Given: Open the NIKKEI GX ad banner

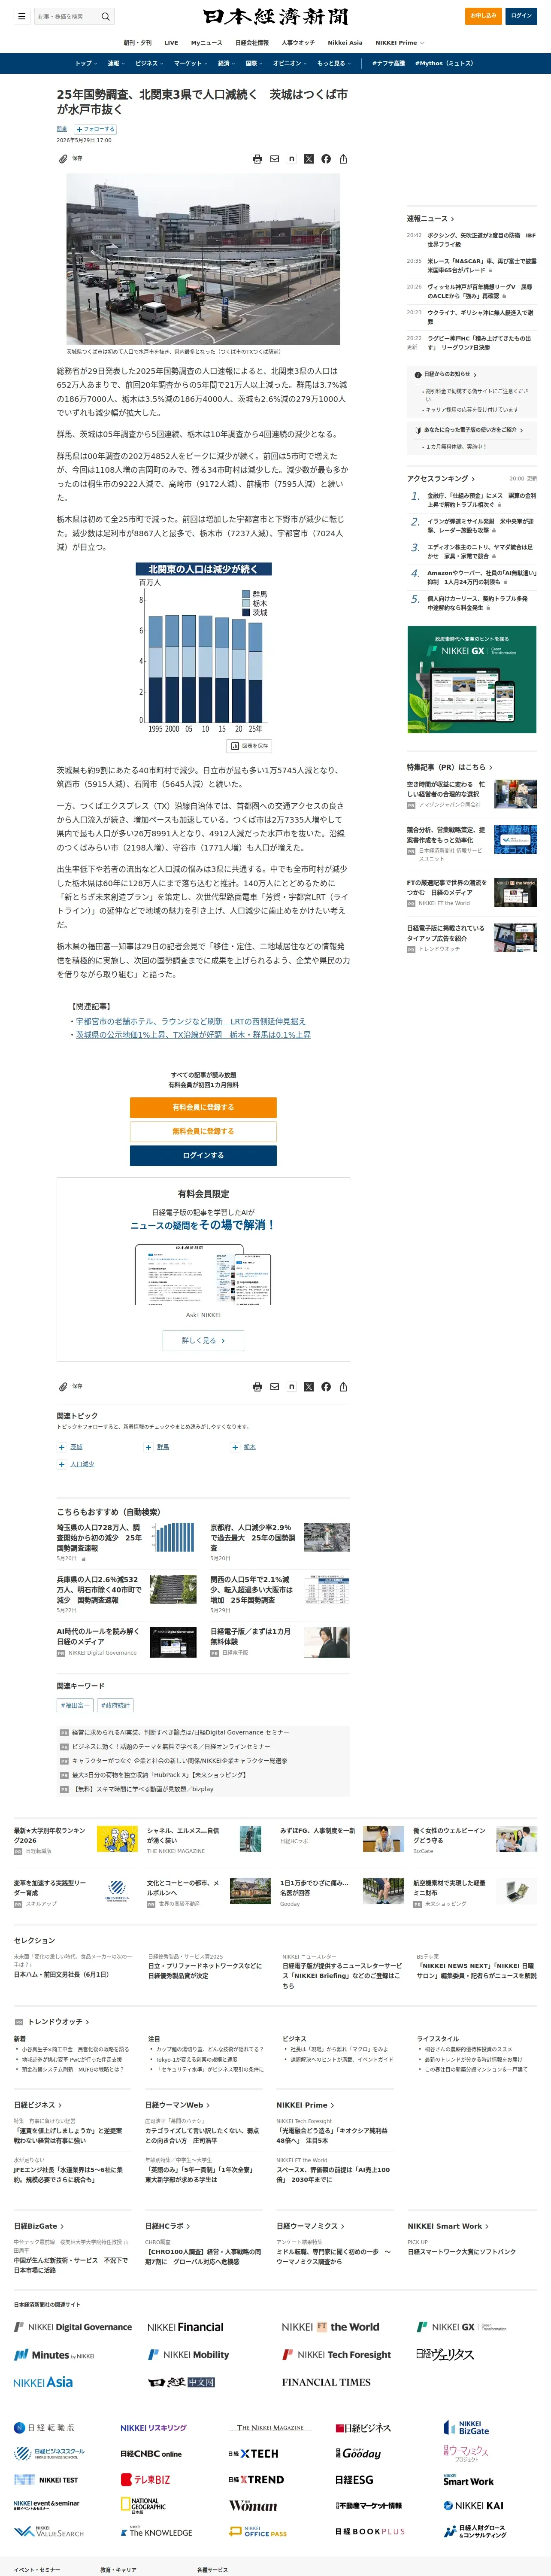Looking at the screenshot, I should click(472, 680).
